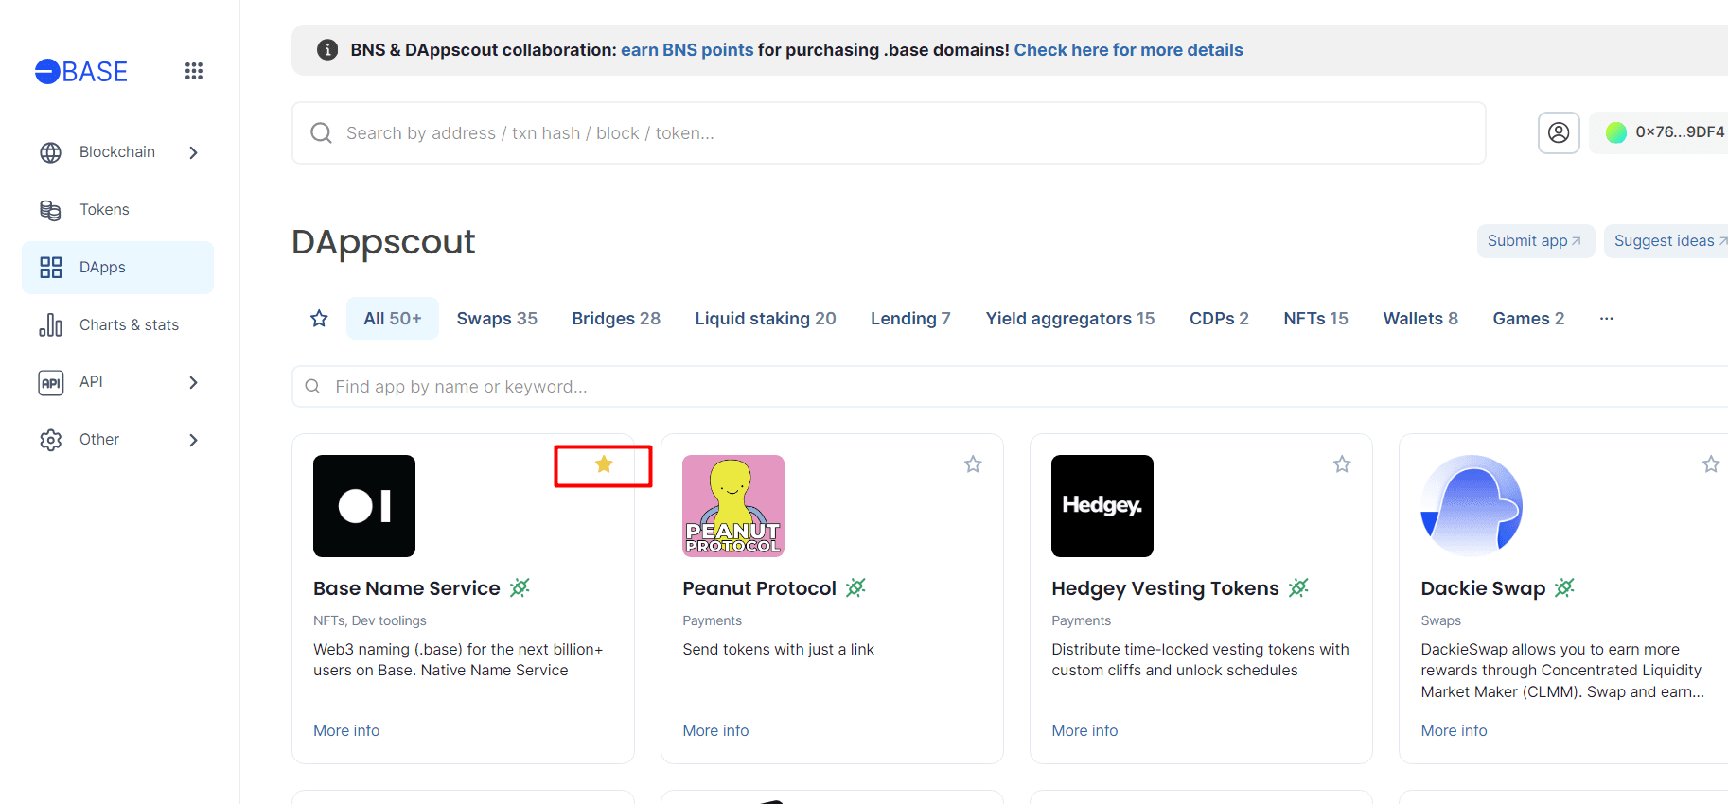Screen dimensions: 1728x804
Task: Switch to the Bridges 28 tab
Action: [x=616, y=319]
